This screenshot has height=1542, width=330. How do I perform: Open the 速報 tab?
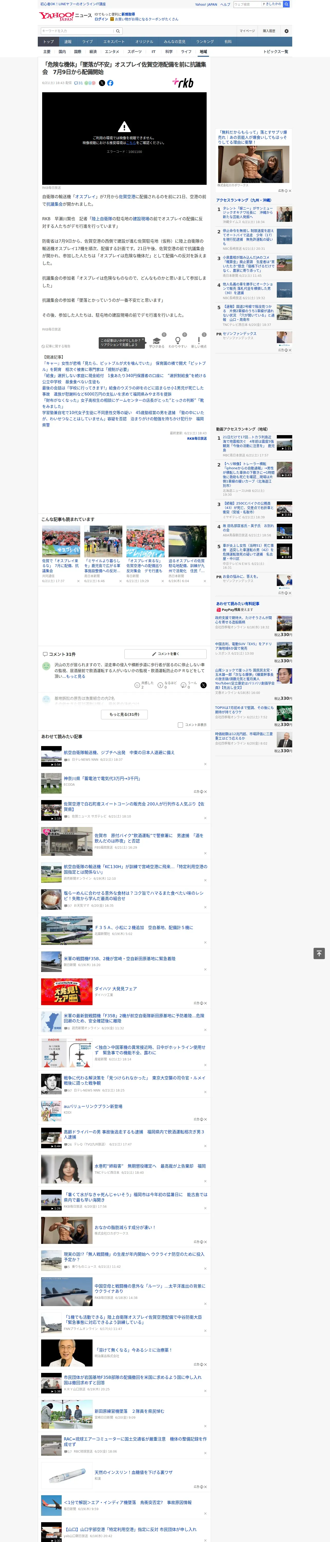(68, 41)
